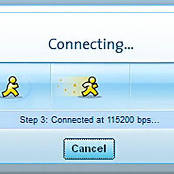Click the blank area right of Cancel
174x174 pixels.
coord(144,149)
